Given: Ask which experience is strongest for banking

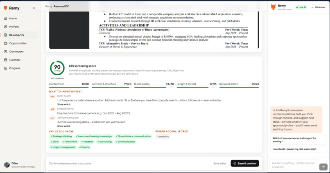Looking at the screenshot, I should pos(298,140).
